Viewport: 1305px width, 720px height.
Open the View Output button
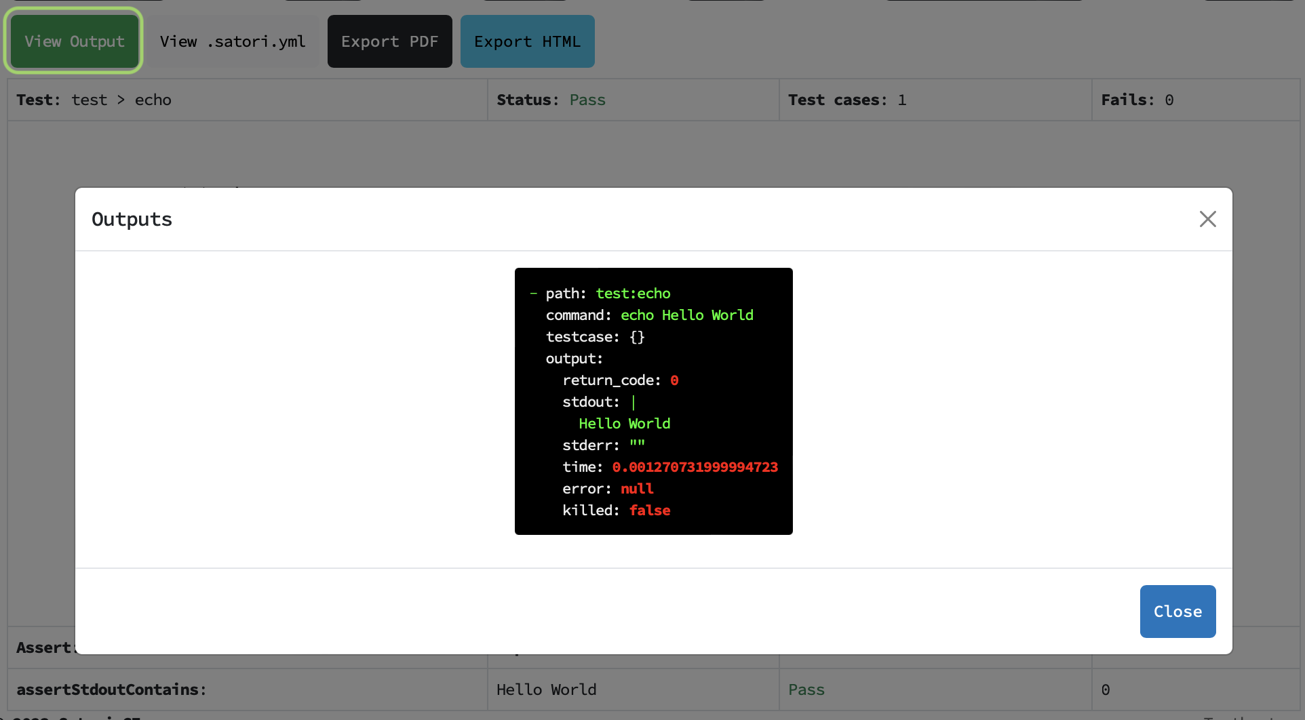(x=74, y=41)
